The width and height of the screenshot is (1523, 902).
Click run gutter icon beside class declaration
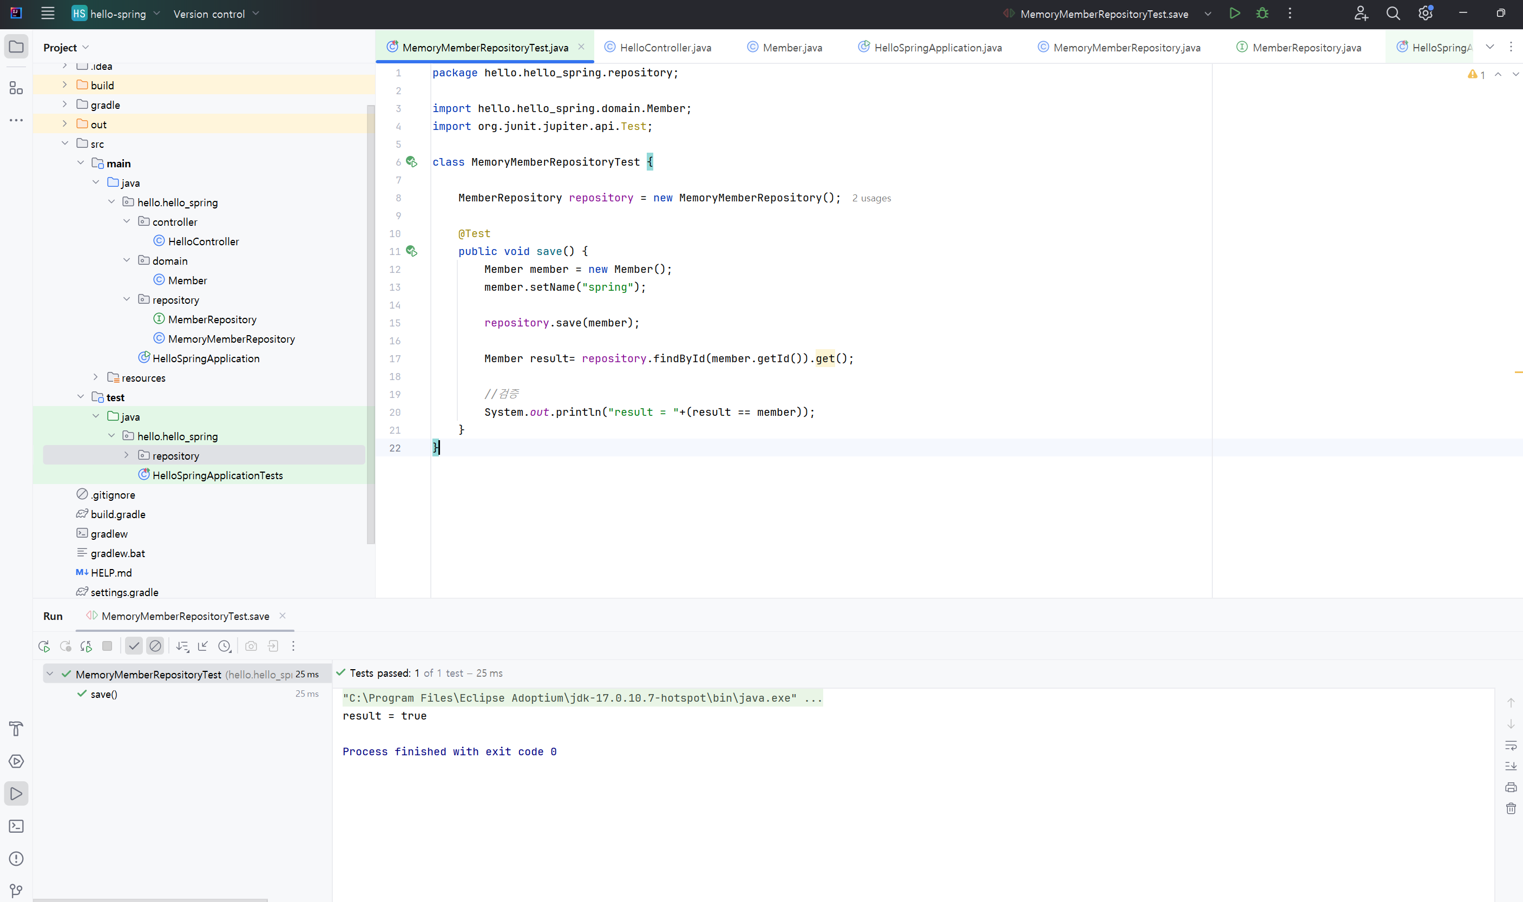(x=411, y=162)
